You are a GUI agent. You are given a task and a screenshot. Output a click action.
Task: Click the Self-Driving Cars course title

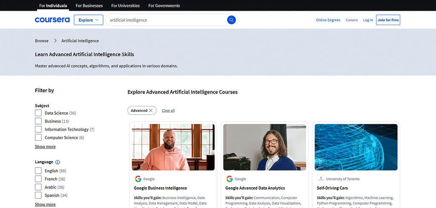pyautogui.click(x=332, y=188)
